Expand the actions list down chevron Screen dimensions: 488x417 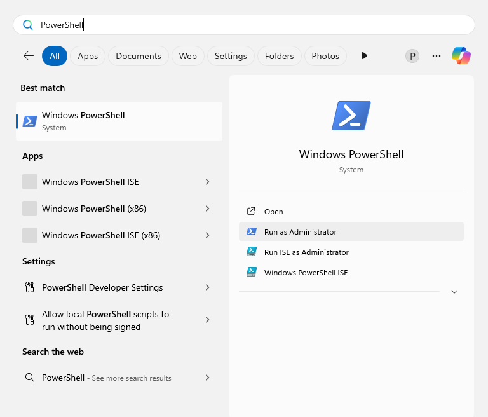454,292
